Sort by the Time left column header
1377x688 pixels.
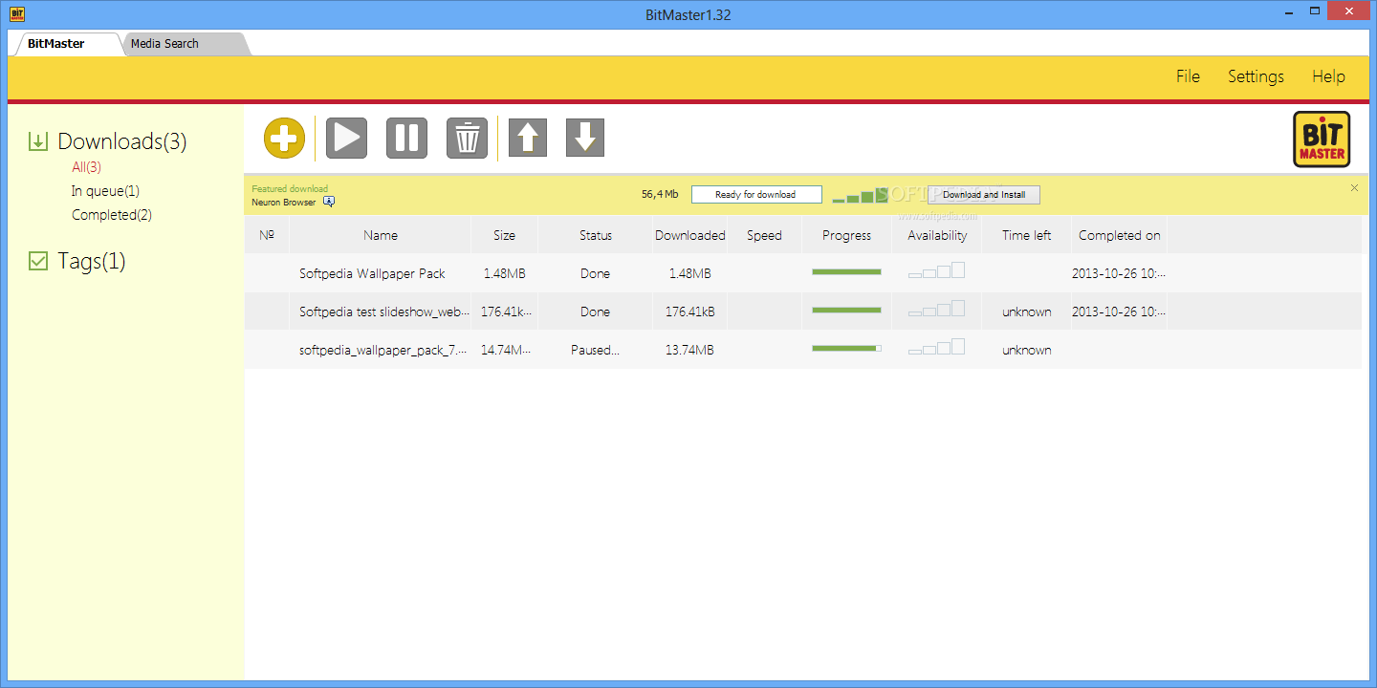click(1027, 235)
